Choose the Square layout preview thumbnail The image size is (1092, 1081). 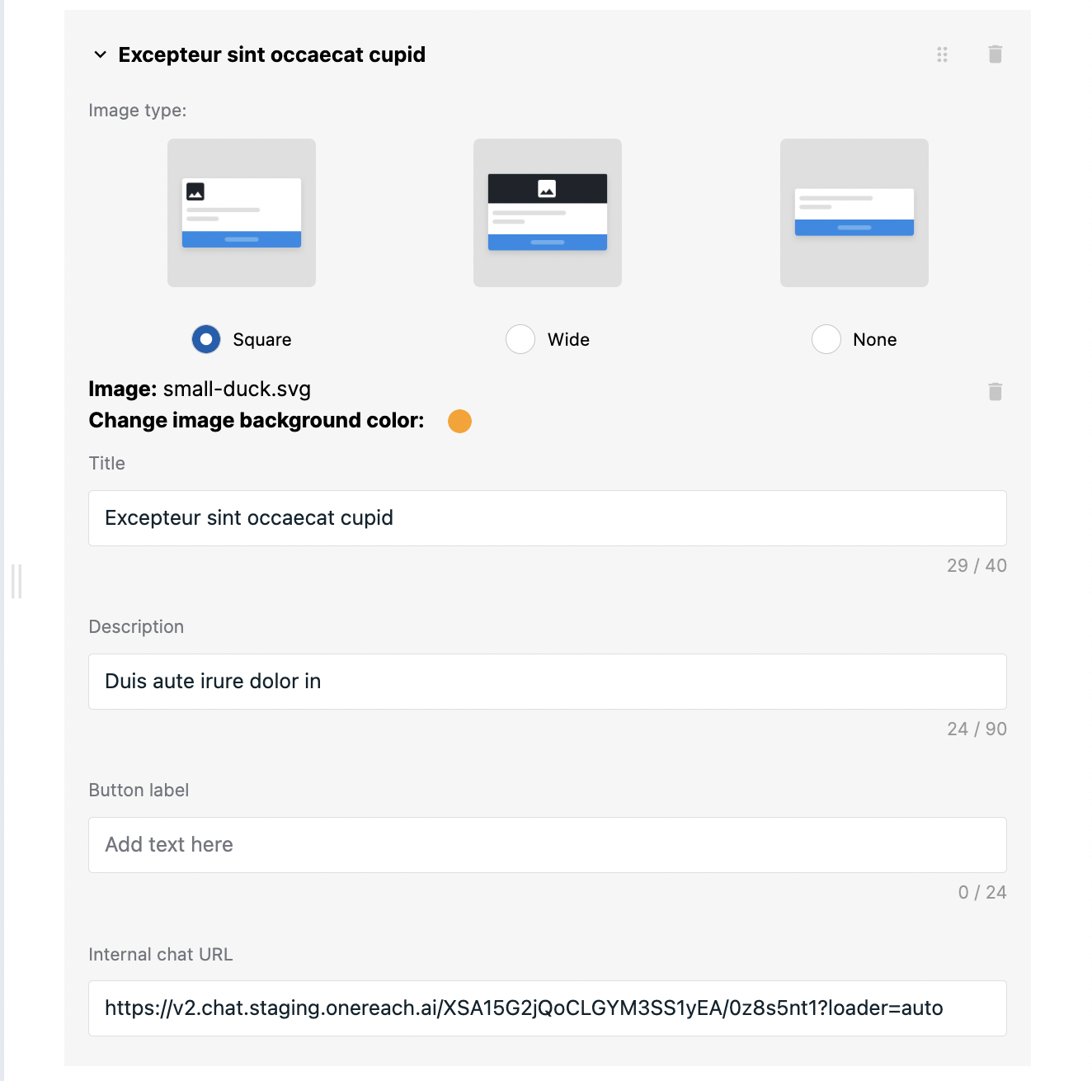tap(242, 213)
